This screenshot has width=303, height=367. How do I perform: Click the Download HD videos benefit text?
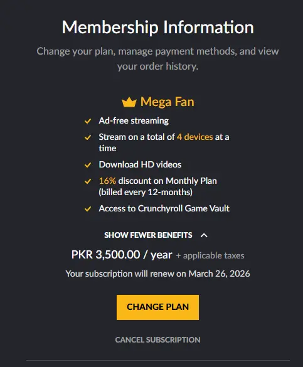tap(140, 164)
